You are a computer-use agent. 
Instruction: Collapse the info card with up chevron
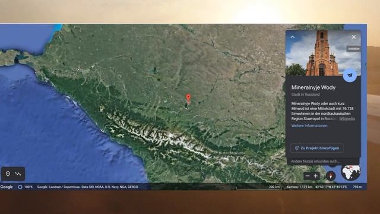click(293, 37)
